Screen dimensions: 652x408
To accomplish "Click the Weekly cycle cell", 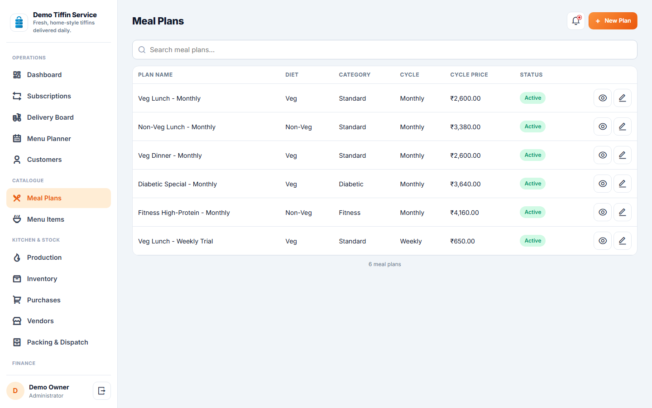I will [411, 241].
